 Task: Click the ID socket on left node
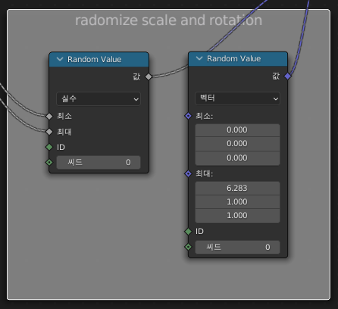[x=49, y=147]
